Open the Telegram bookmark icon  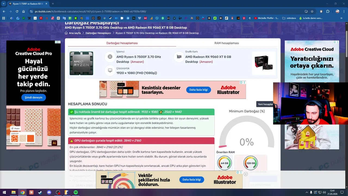pyautogui.click(x=128, y=18)
